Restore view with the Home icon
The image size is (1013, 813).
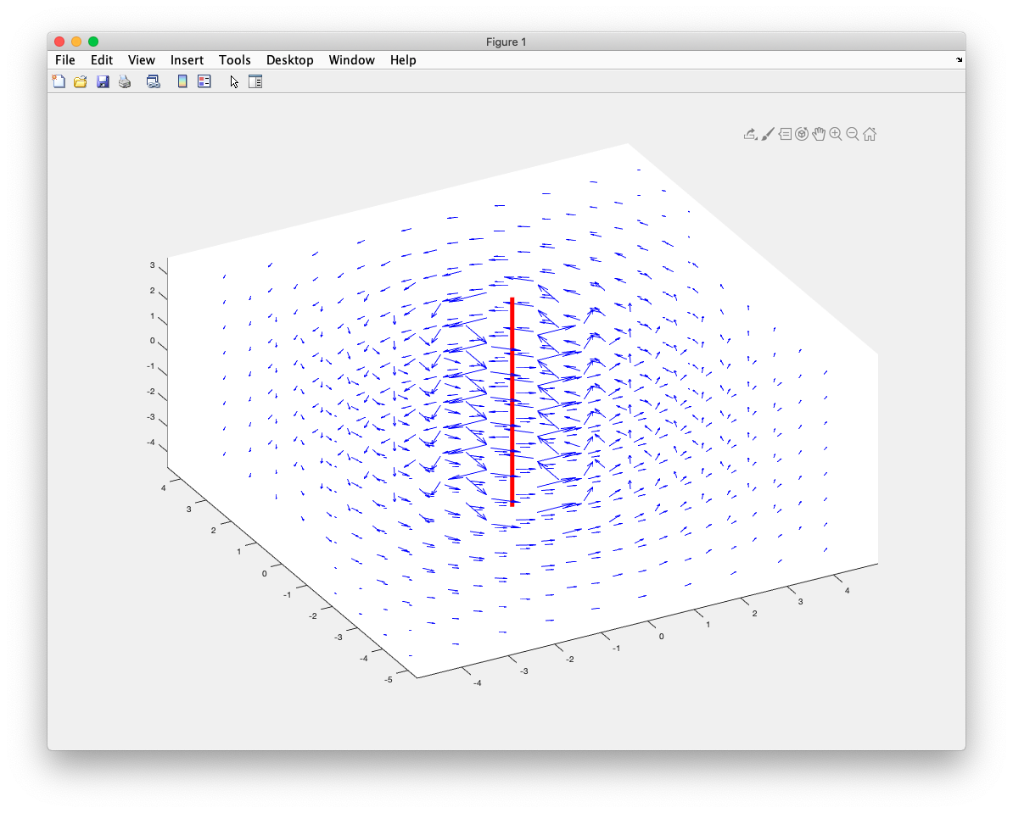(870, 134)
